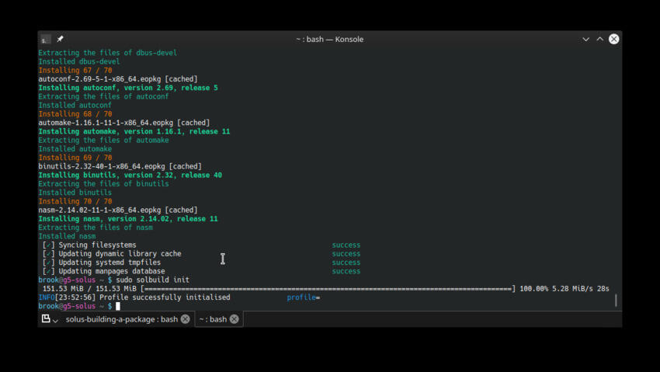This screenshot has height=372, width=660.
Task: Switch to solus-building-a-package : bash tab
Action: (x=122, y=319)
